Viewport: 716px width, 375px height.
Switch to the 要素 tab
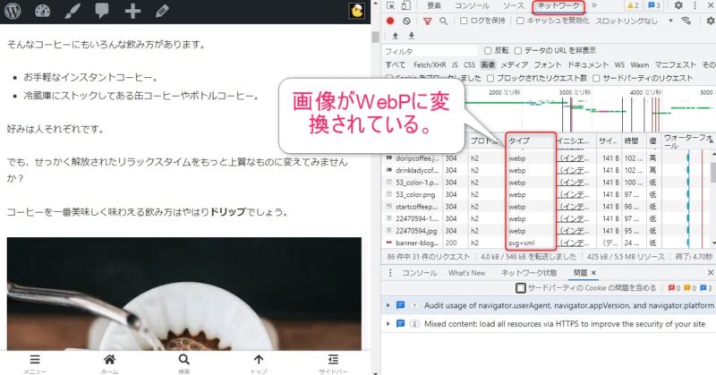point(434,5)
